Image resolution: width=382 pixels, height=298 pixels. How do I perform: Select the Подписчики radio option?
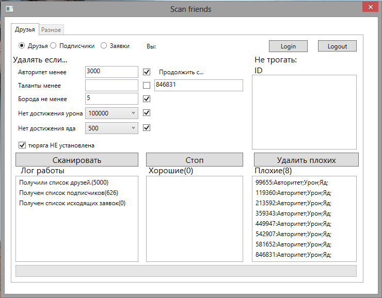[x=54, y=45]
